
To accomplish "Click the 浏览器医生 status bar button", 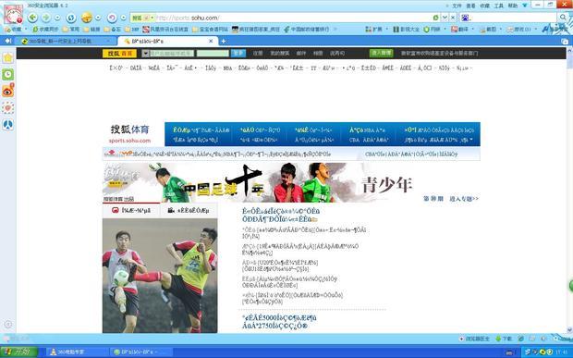I will click(474, 339).
